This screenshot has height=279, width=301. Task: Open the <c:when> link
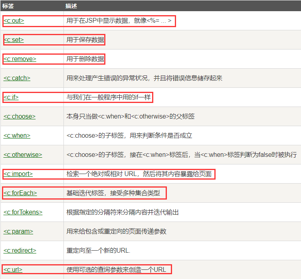[x=17, y=136]
